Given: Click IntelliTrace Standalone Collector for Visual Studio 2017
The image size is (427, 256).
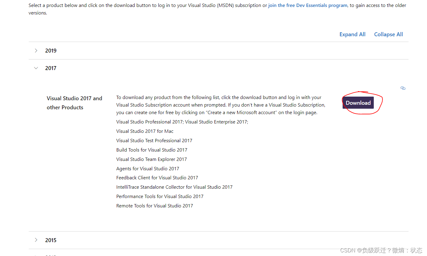Looking at the screenshot, I should 174,187.
